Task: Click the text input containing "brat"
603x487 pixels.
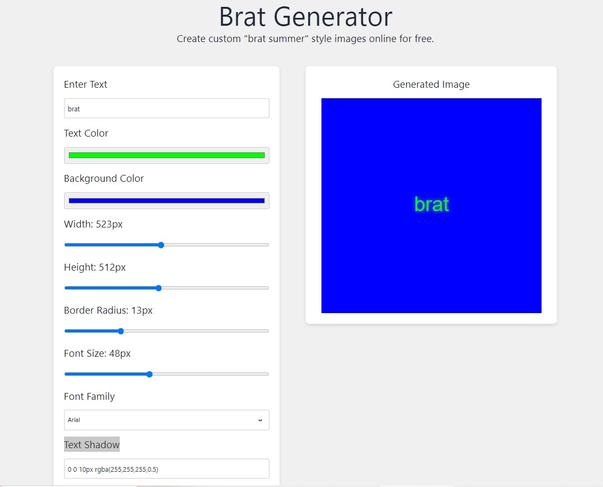Action: [167, 108]
